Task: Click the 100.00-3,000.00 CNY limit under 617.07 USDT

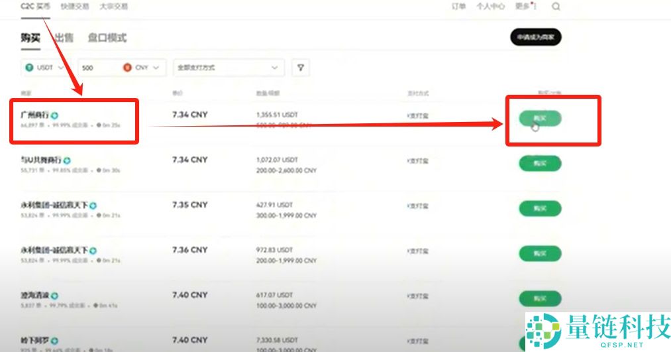Action: tap(286, 306)
